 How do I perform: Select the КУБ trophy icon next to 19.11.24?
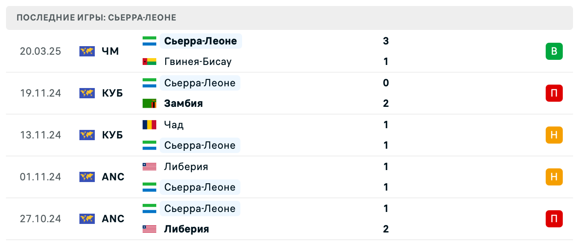87,93
